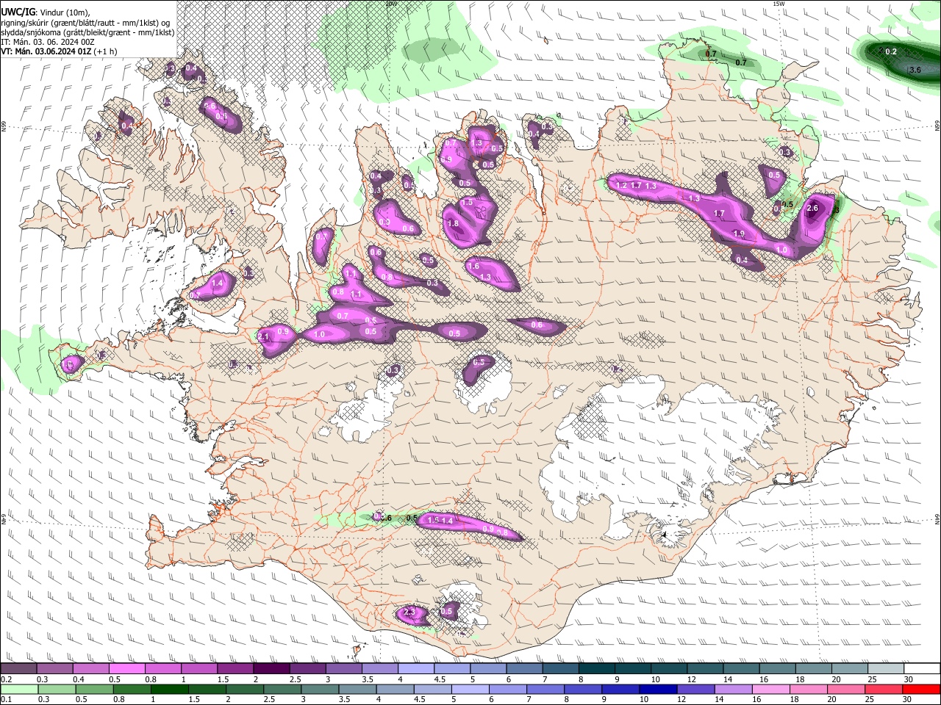Click the 'slydda/snjókoma' legend description line
This screenshot has width=941, height=705.
pos(88,32)
